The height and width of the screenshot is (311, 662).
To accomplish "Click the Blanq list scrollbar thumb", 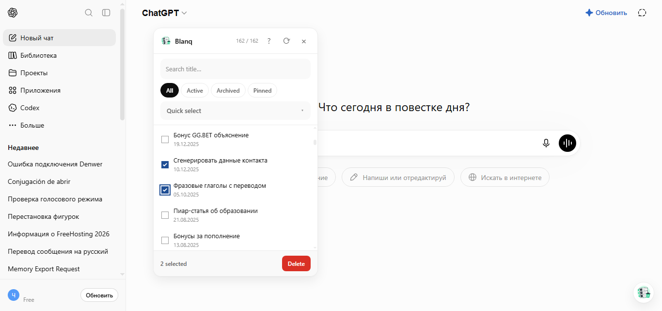I will [x=315, y=142].
